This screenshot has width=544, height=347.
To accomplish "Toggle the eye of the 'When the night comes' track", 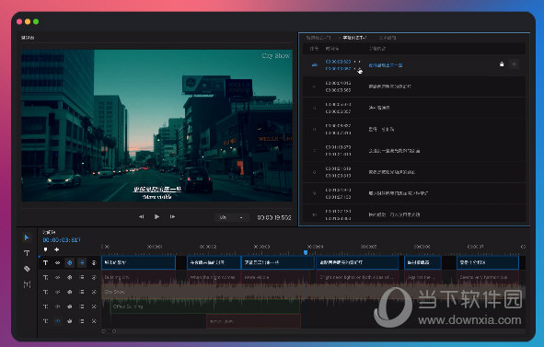I will [58, 277].
